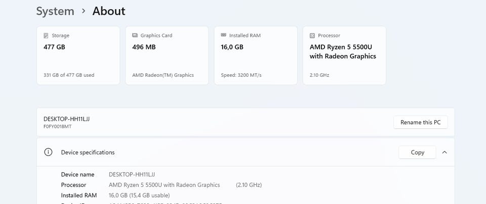Collapse the Device specifications section chevron
Screen dimensions: 486x204
tap(444, 152)
